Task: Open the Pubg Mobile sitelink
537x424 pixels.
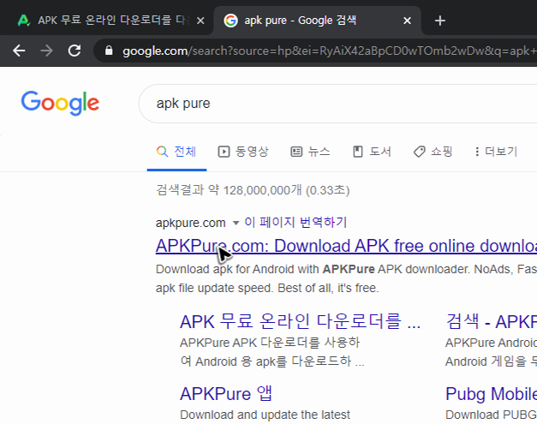Action: [x=491, y=393]
